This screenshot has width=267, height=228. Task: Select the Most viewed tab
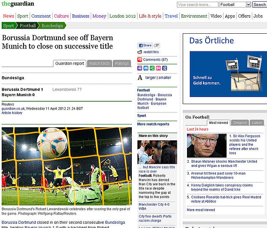click(219, 123)
